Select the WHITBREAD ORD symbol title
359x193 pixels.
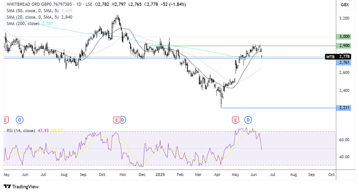click(x=39, y=4)
